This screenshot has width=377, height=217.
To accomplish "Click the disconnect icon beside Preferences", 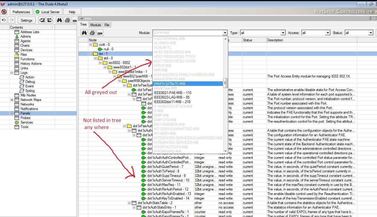I will [4, 12].
